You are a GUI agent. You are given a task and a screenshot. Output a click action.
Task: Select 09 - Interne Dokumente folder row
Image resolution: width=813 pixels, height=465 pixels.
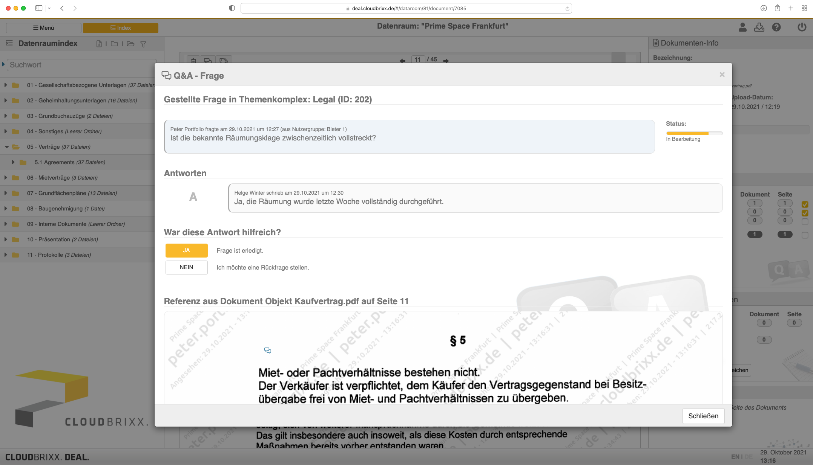coord(77,224)
